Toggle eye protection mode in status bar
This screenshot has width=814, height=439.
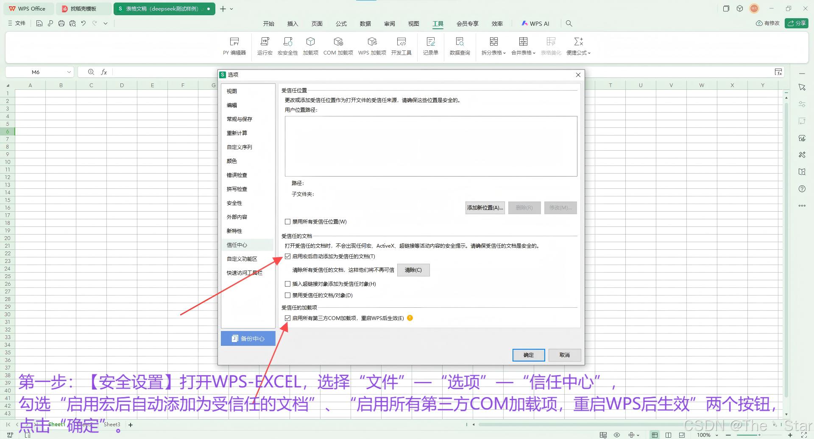[617, 435]
